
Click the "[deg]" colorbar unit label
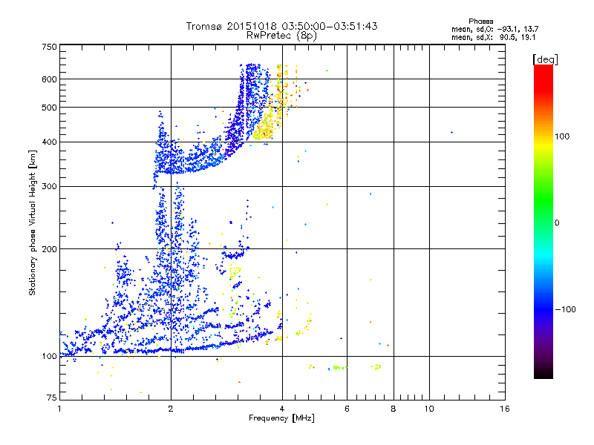(x=545, y=59)
